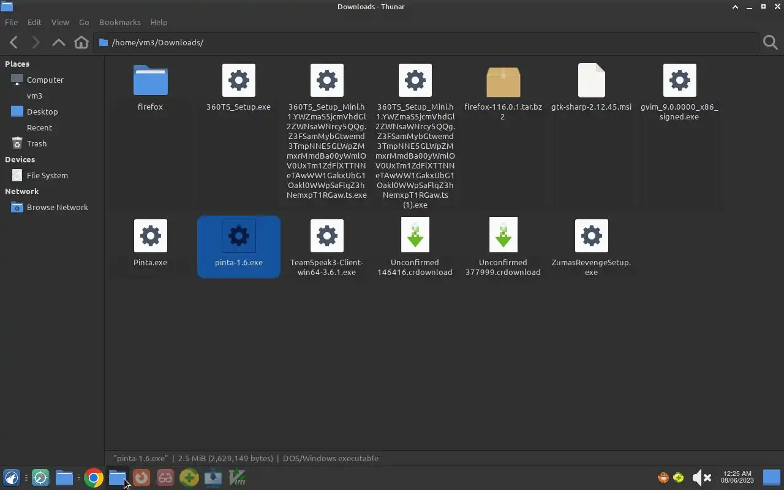Open the home folder via house icon
This screenshot has width=784, height=490.
coord(81,42)
